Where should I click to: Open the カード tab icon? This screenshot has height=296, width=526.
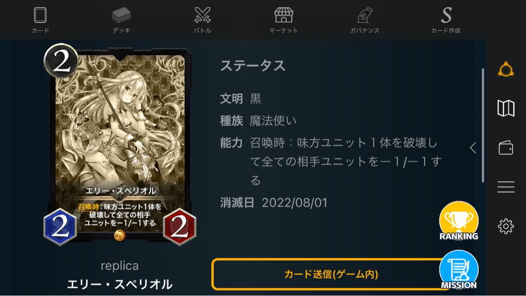pyautogui.click(x=40, y=16)
